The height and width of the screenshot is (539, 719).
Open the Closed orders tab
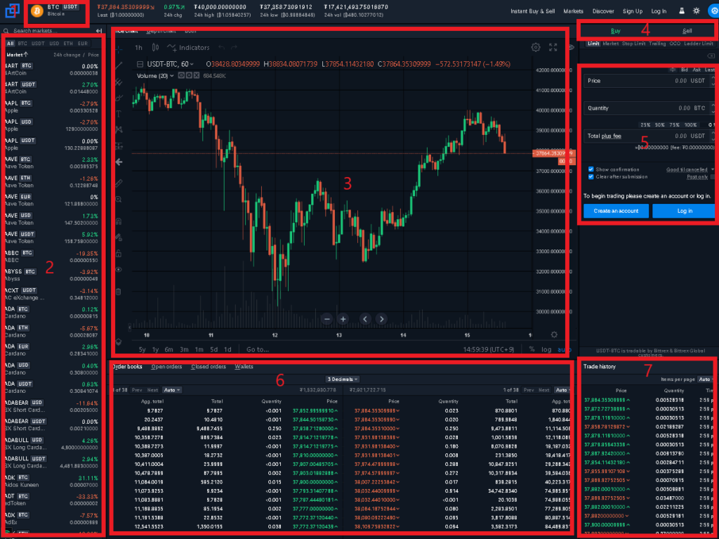tap(209, 366)
